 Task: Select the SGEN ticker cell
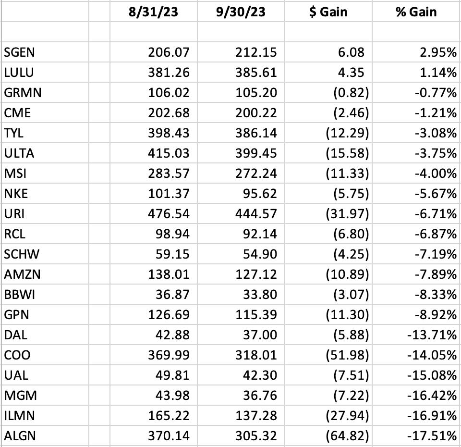pos(45,52)
